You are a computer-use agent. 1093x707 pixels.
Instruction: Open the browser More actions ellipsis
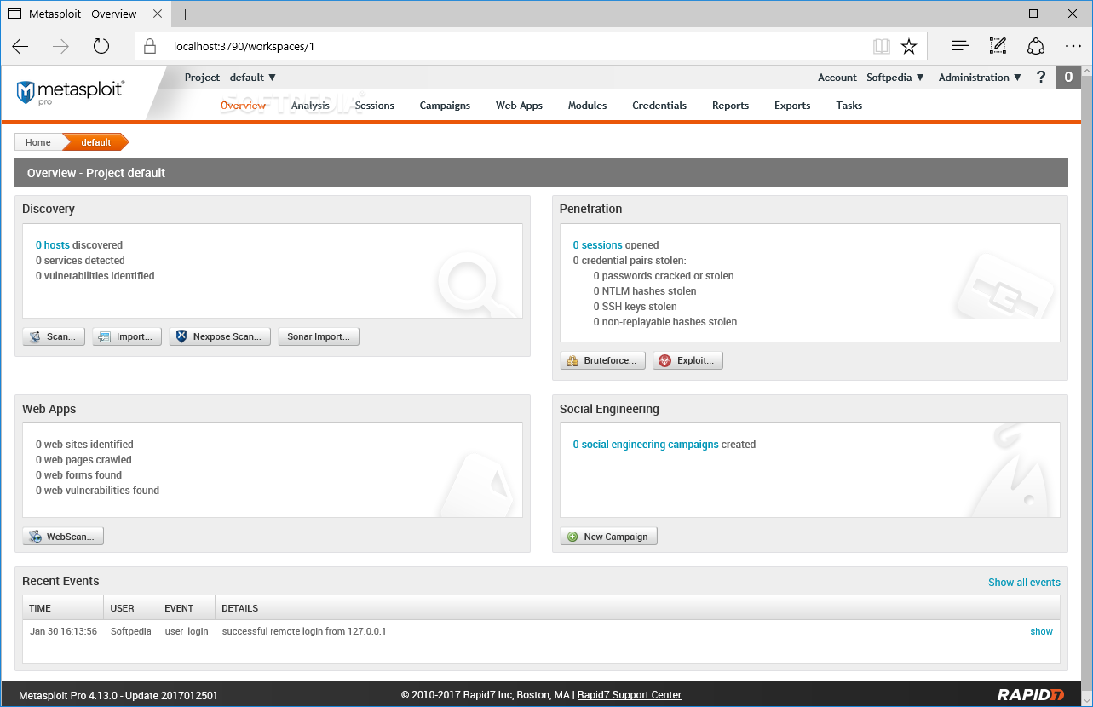pyautogui.click(x=1073, y=46)
